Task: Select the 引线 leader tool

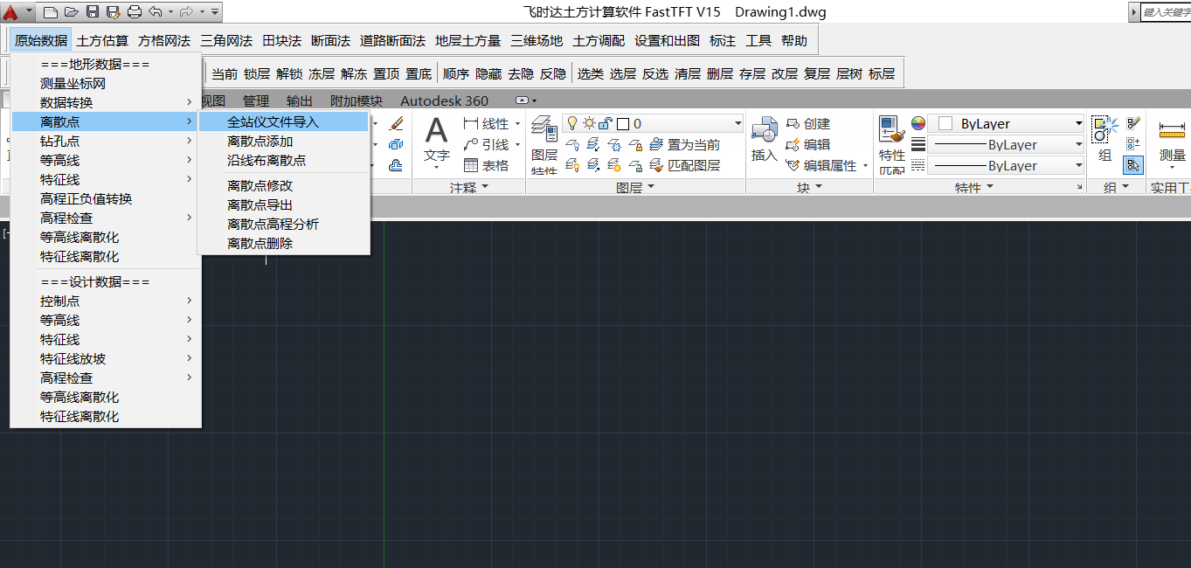Action: (x=487, y=145)
